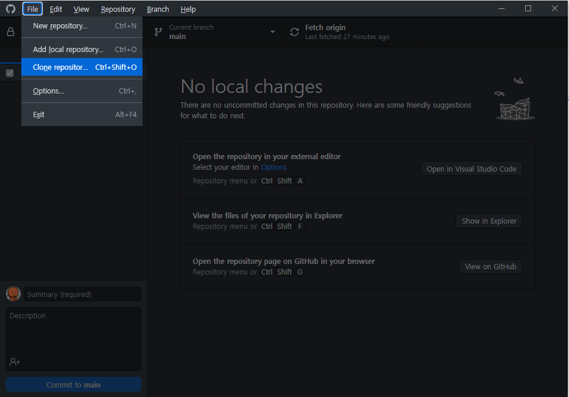Click the Fetch origin button
Screen dimensions: 569x397
point(352,32)
